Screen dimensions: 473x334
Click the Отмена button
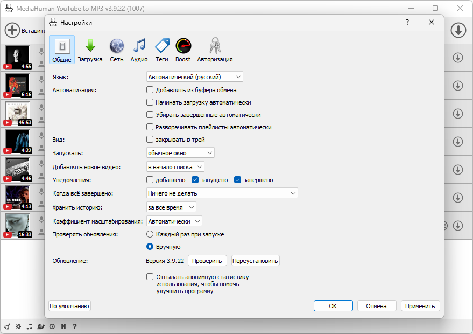(377, 306)
